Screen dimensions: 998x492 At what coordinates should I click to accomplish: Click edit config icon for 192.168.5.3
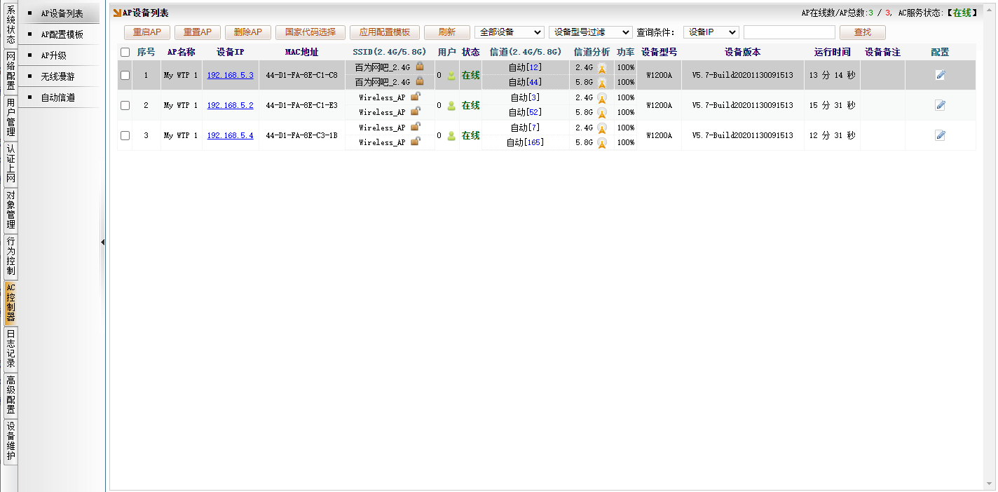pyautogui.click(x=940, y=75)
